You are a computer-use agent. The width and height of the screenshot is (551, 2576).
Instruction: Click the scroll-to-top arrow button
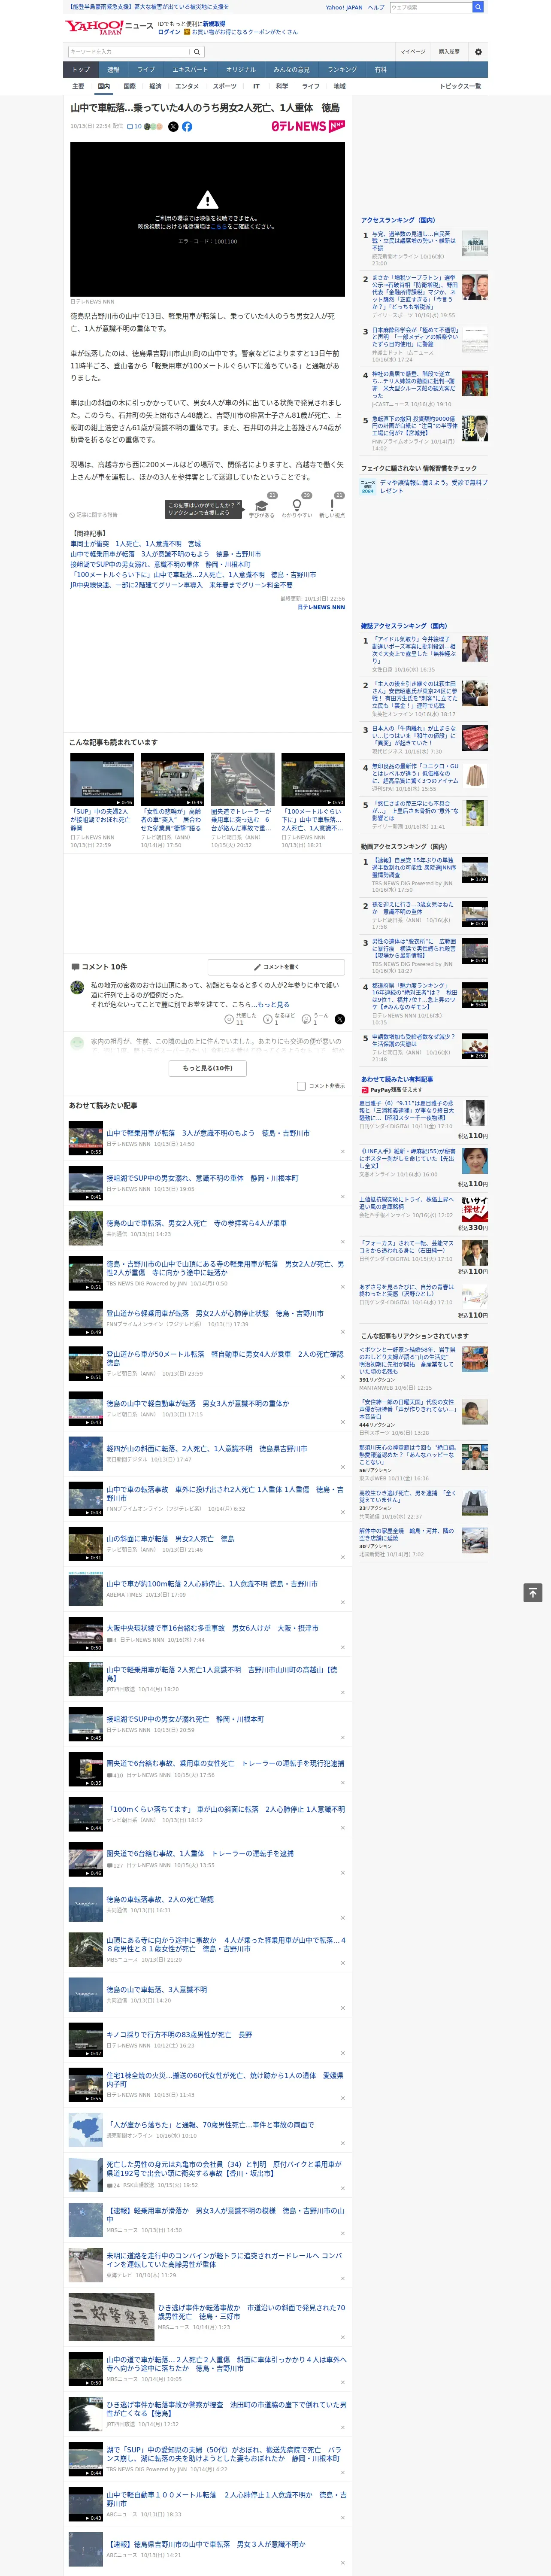(x=533, y=1593)
